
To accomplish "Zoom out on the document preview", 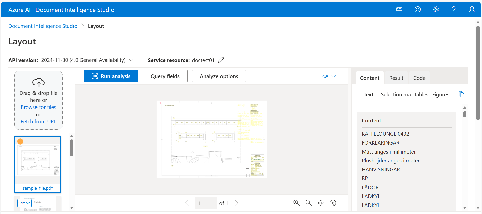I will click(x=309, y=203).
